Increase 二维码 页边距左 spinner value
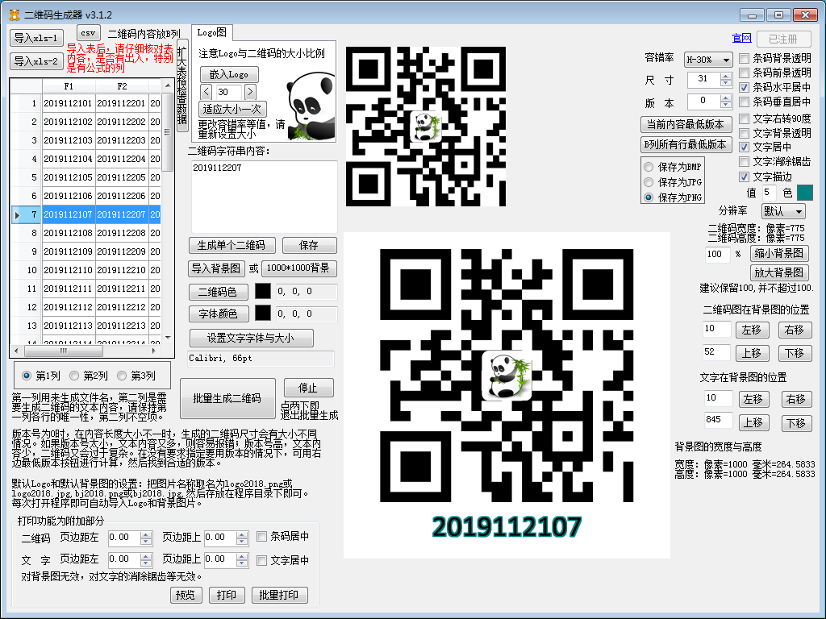826x619 pixels. [146, 534]
